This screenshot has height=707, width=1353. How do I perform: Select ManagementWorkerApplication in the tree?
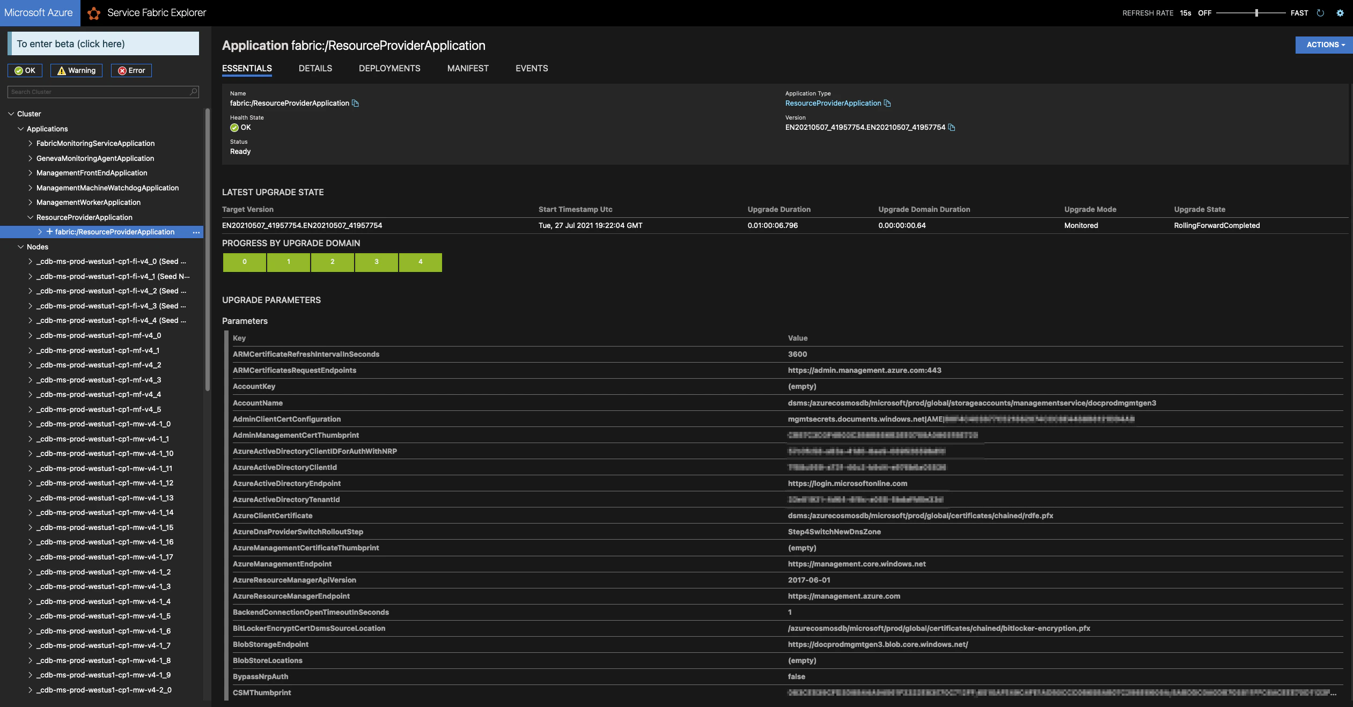point(89,202)
